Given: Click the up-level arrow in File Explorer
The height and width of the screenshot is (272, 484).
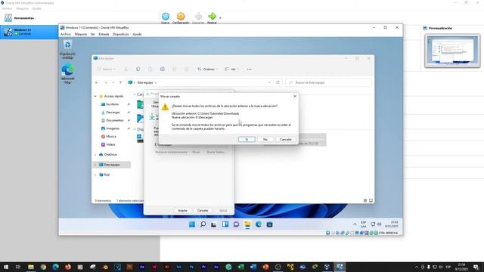Looking at the screenshot, I should (121, 82).
